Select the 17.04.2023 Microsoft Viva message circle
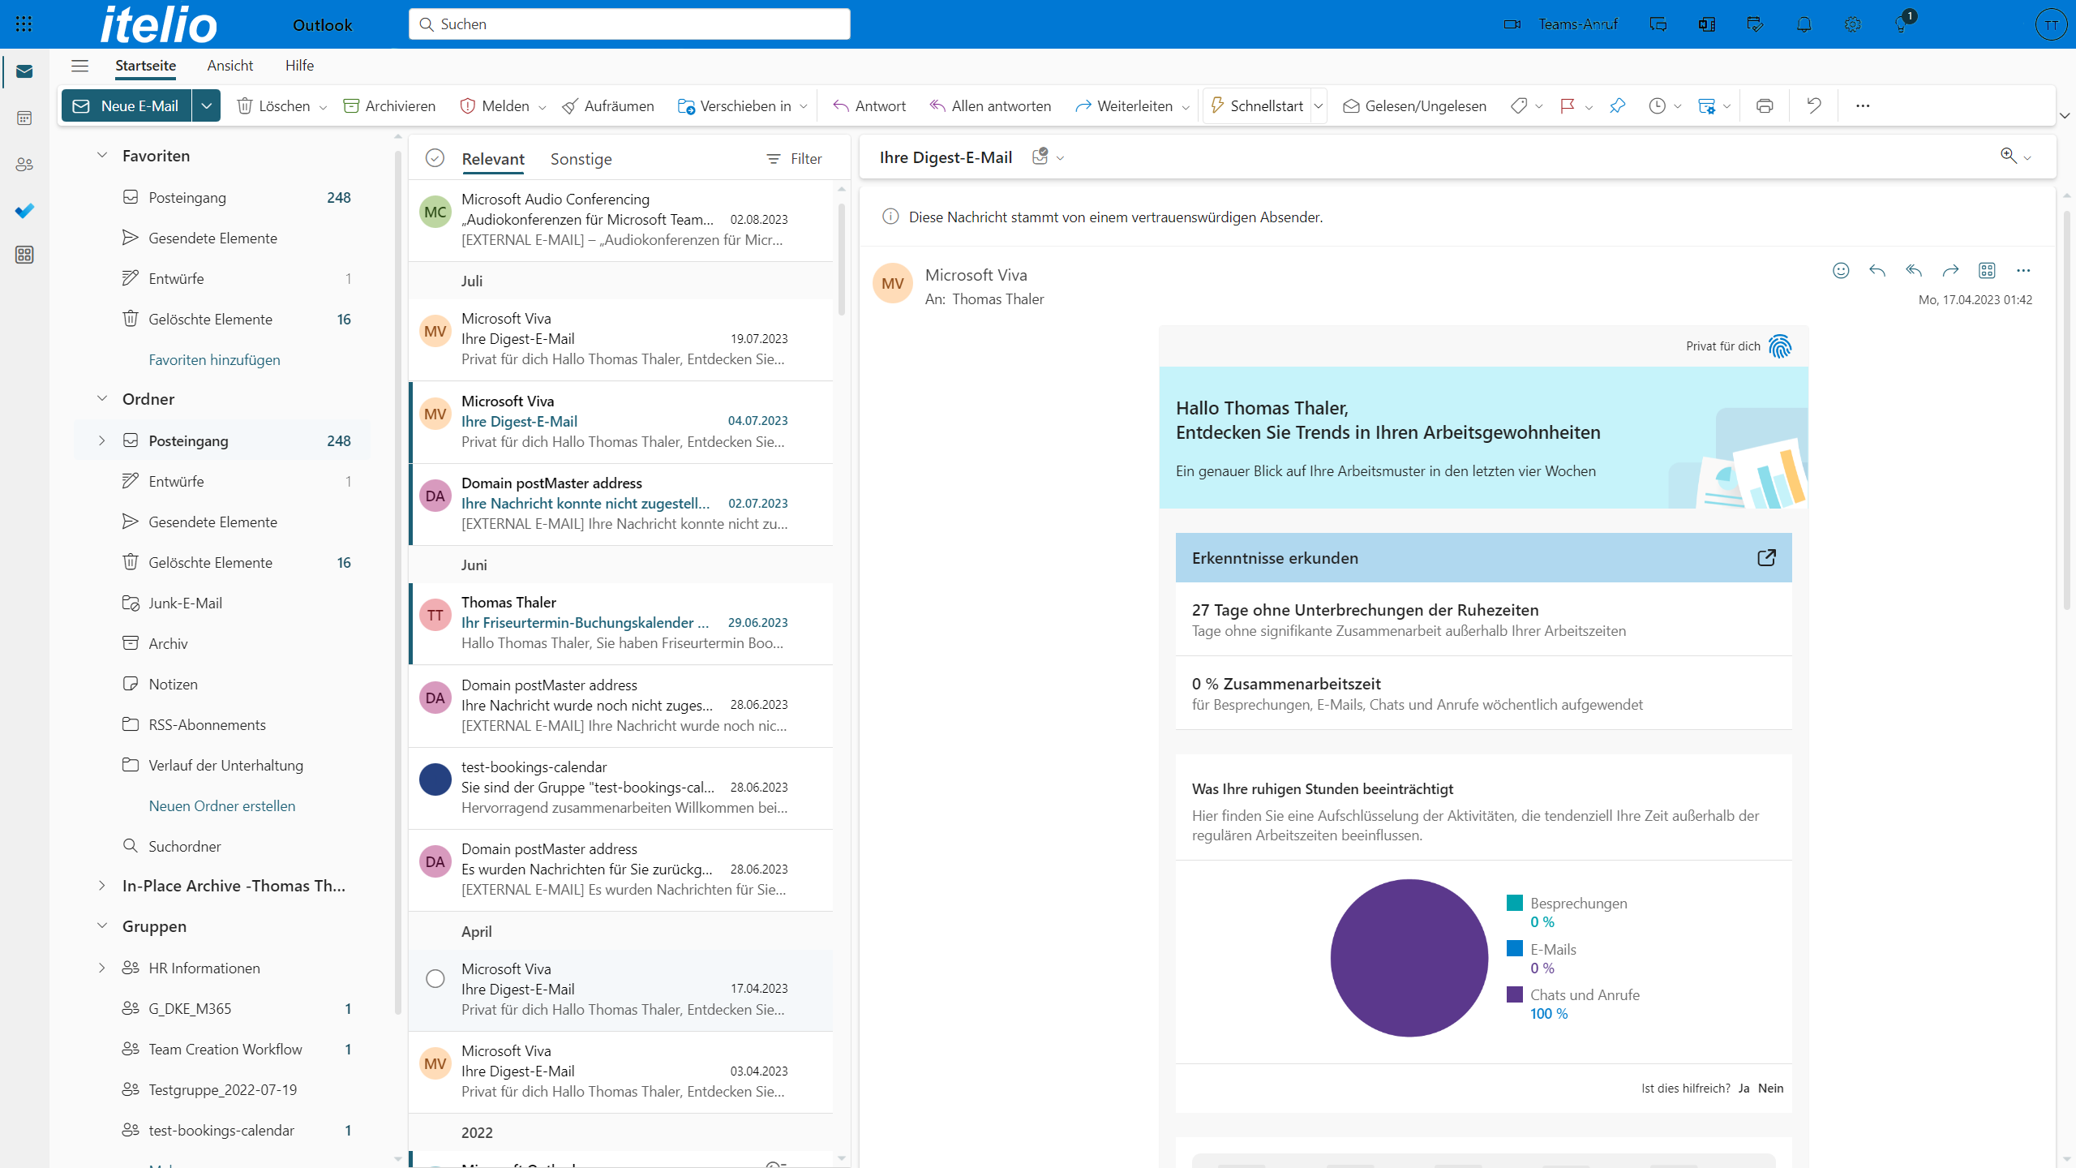 coord(435,979)
